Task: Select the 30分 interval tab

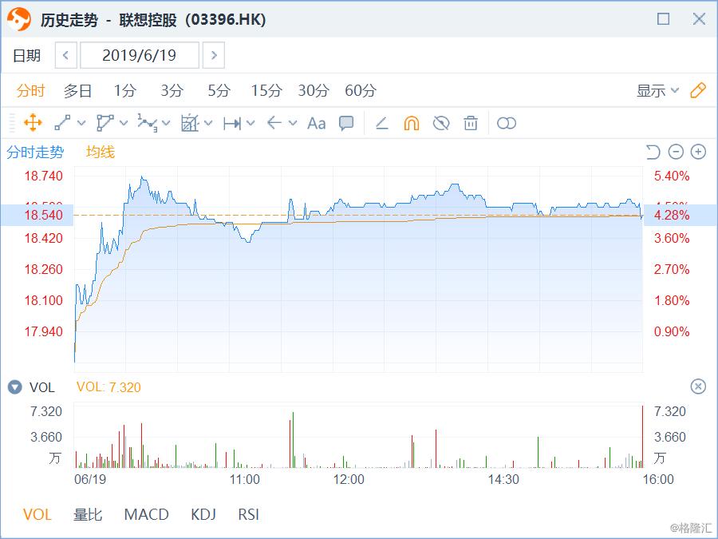Action: point(314,90)
